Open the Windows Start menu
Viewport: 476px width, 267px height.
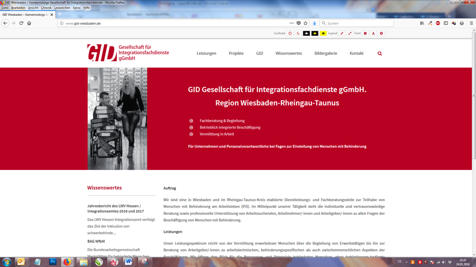pyautogui.click(x=7, y=262)
